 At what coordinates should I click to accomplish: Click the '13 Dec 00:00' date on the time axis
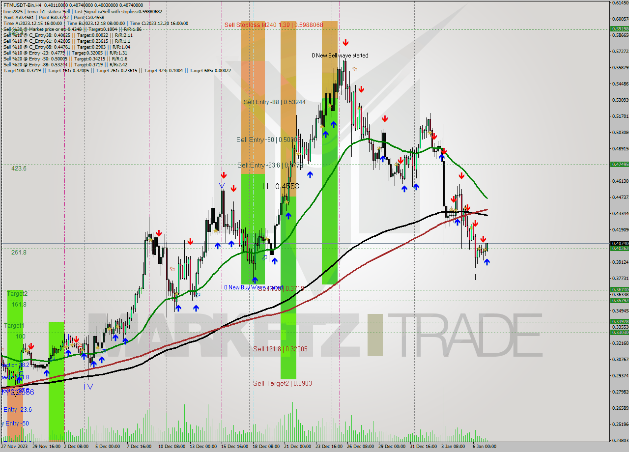coord(203,447)
